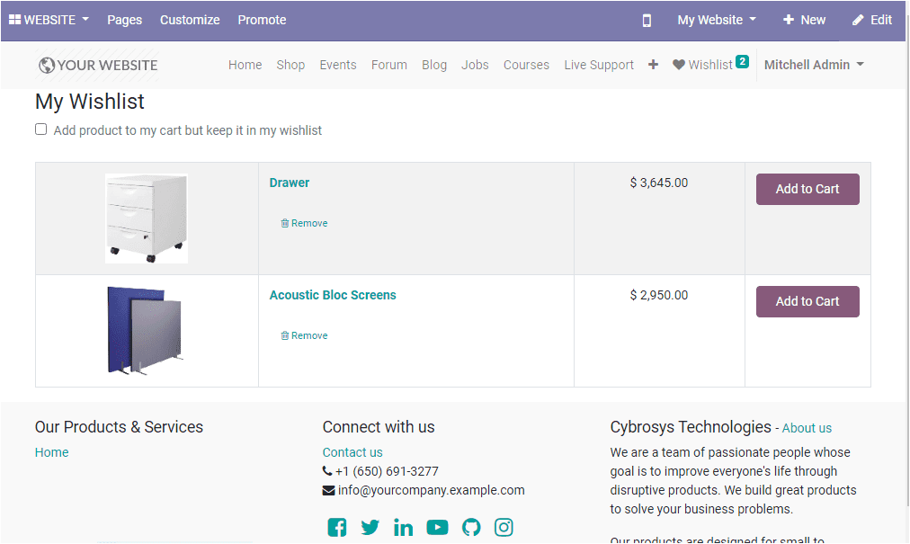The image size is (910, 544).
Task: Open the Instagram social icon
Action: pos(504,528)
